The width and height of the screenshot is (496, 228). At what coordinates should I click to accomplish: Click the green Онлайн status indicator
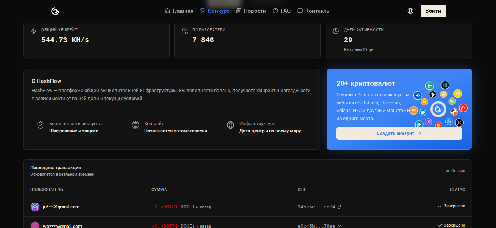click(x=456, y=171)
